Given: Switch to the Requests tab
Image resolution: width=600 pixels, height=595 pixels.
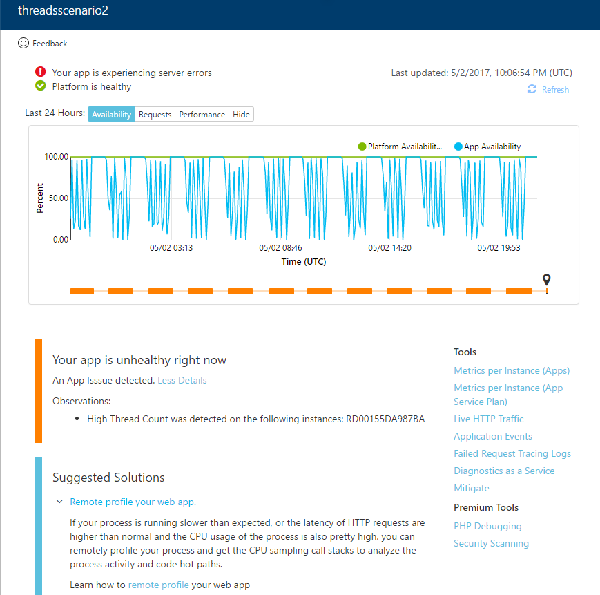Looking at the screenshot, I should 155,115.
